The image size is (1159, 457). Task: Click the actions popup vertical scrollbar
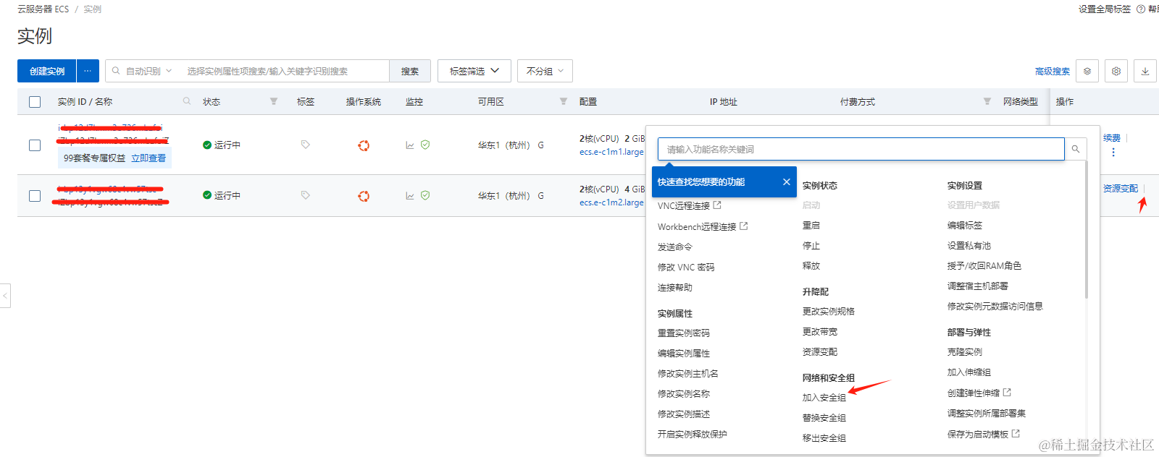point(1087,229)
